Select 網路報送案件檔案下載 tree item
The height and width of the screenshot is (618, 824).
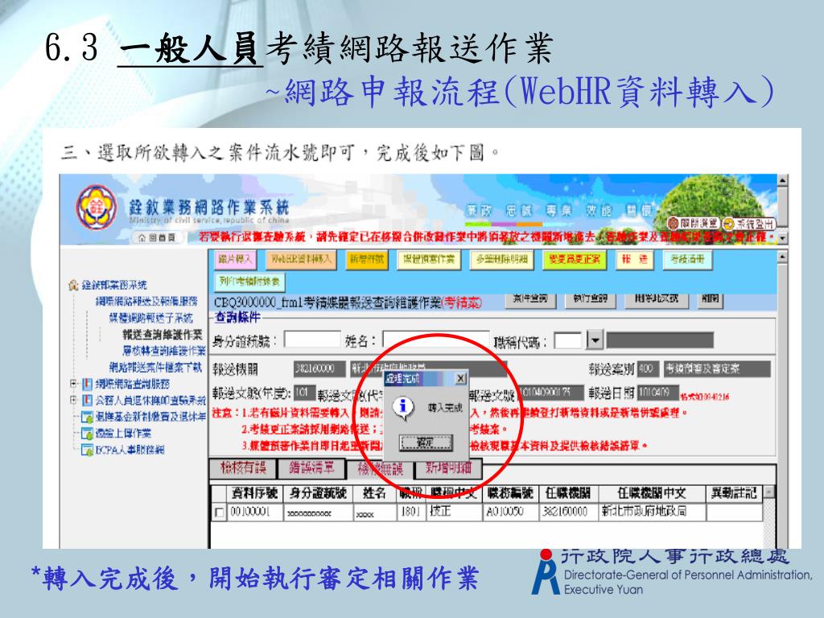click(155, 367)
